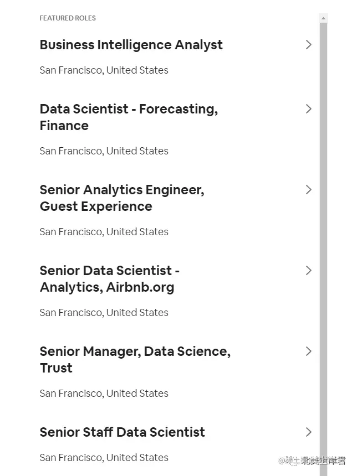Click arrow next to Data Scientist Forecasting
The width and height of the screenshot is (357, 476).
[309, 109]
